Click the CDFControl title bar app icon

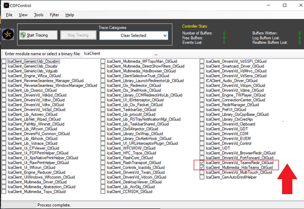[6, 4]
